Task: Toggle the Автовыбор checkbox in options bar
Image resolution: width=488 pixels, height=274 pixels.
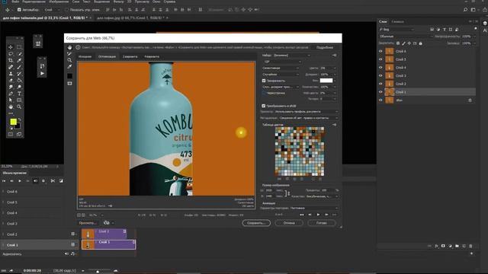Action: coord(19,10)
